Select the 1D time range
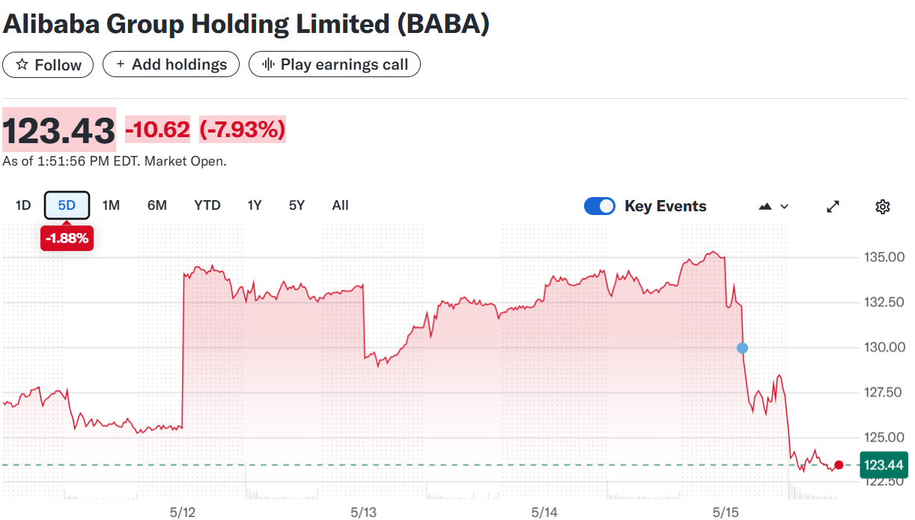915x520 pixels. (x=23, y=205)
